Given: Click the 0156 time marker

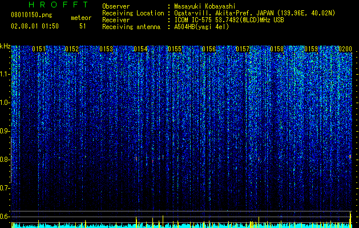Looking at the screenshot, I should 209,49.
